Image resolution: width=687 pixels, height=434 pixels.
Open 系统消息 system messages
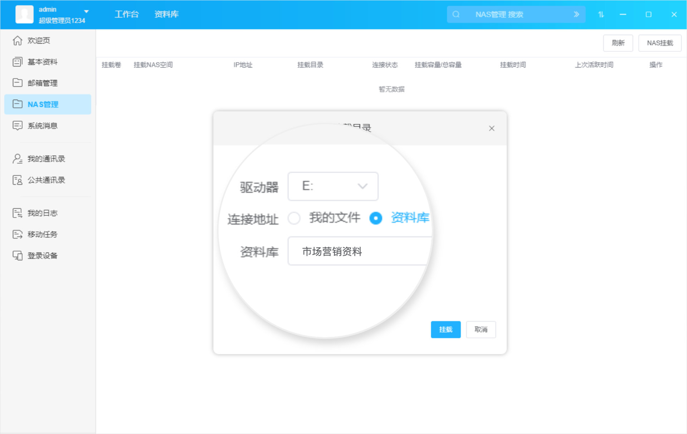(x=18, y=125)
